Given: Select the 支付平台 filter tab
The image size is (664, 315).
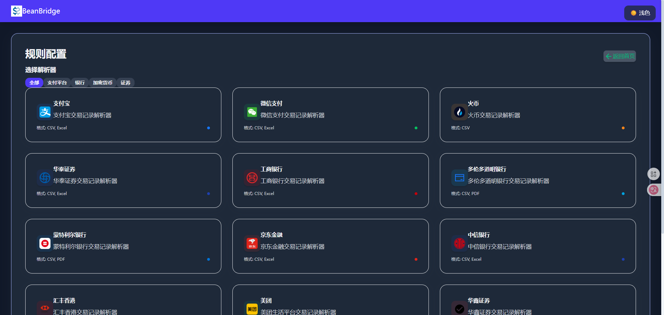Looking at the screenshot, I should point(57,83).
